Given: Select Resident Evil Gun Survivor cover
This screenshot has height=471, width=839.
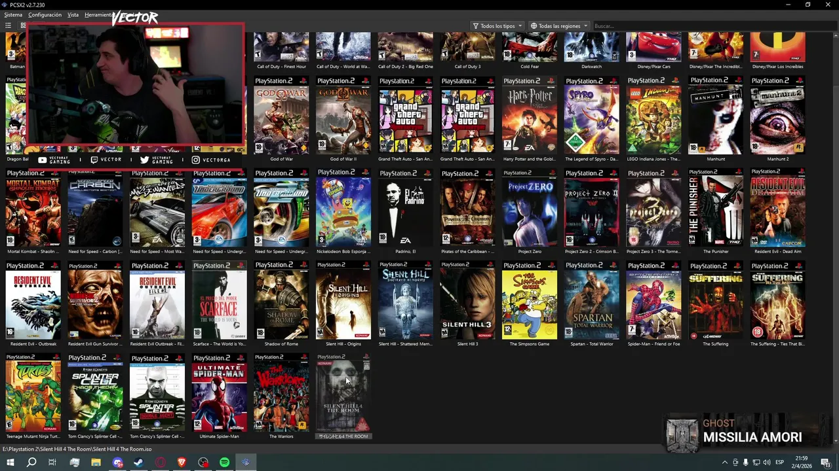Looking at the screenshot, I should click(x=95, y=300).
